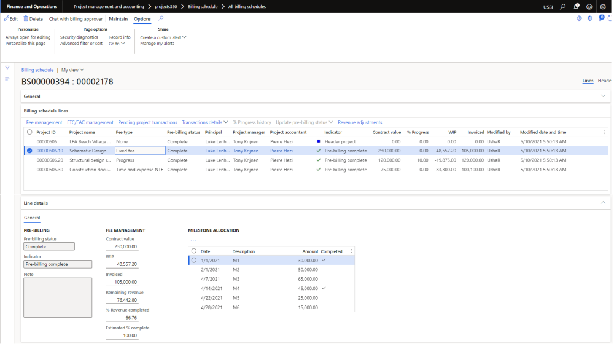Switch to the Maintain tab
The image size is (614, 354).
tap(119, 19)
